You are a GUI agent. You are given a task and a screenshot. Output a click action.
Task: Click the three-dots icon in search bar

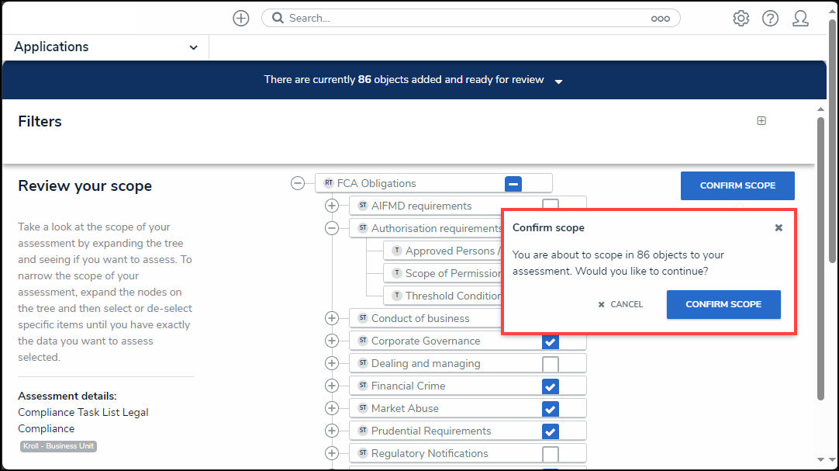click(x=660, y=19)
